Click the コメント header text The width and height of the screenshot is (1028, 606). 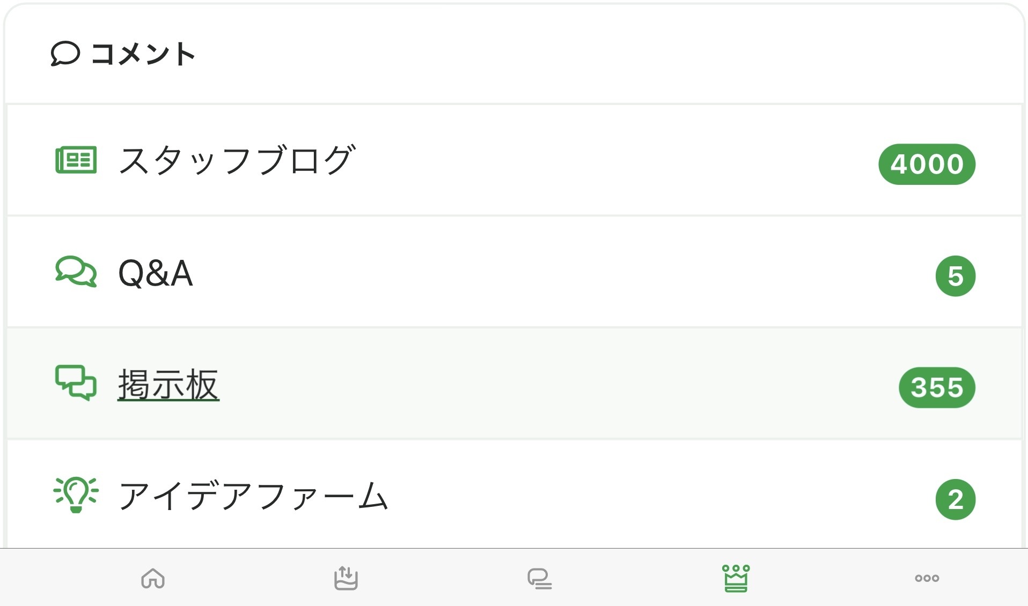[143, 54]
